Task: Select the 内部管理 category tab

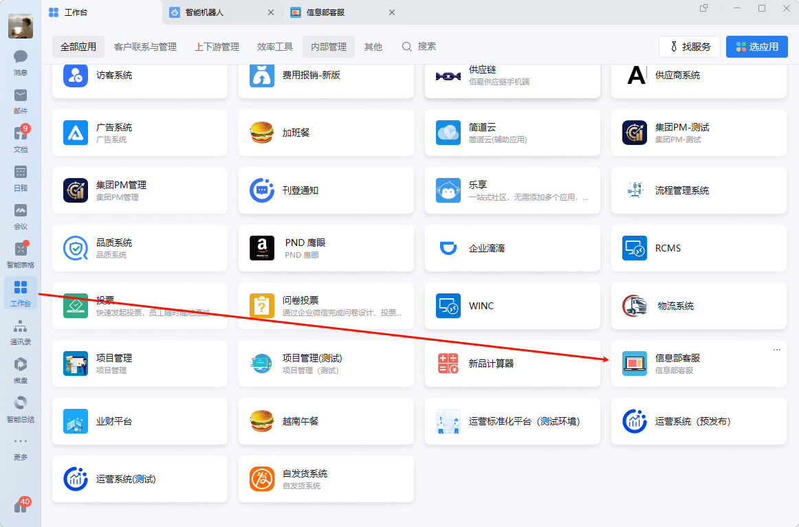Action: click(329, 47)
